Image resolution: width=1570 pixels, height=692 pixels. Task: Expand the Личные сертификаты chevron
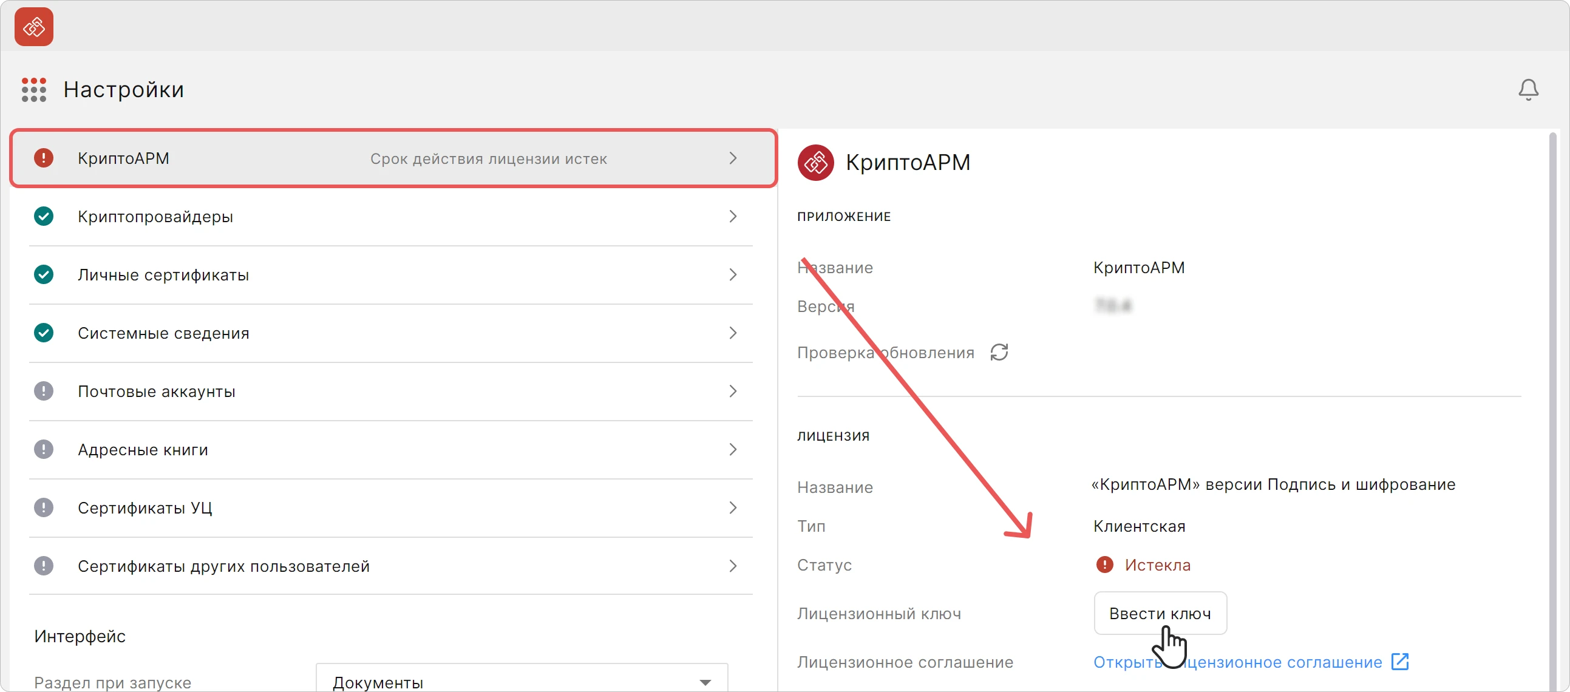(733, 275)
